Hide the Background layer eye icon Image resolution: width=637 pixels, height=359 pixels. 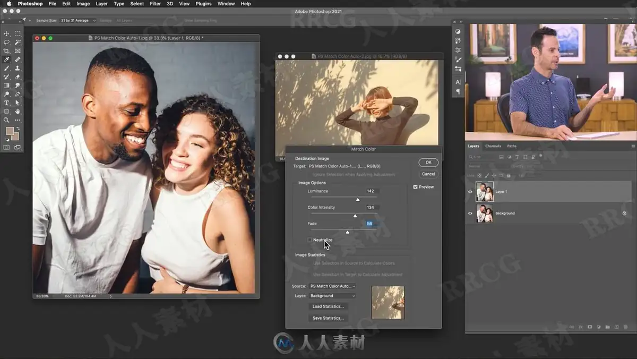470,213
